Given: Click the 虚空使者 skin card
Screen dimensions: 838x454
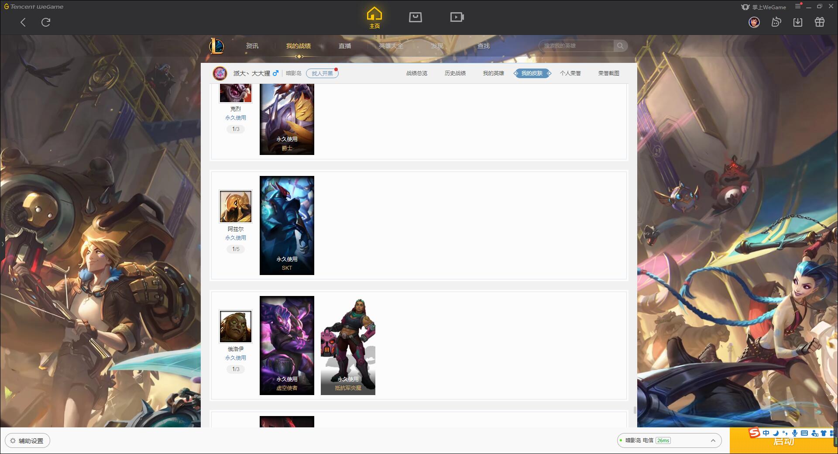Looking at the screenshot, I should [x=287, y=345].
